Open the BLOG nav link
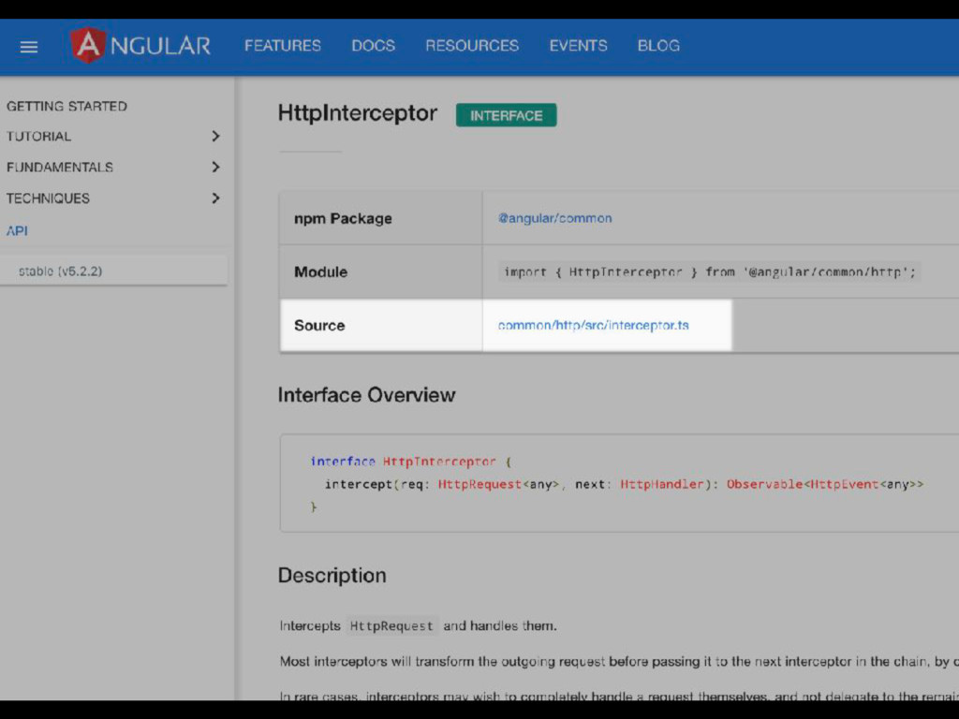The width and height of the screenshot is (959, 719). click(x=658, y=45)
